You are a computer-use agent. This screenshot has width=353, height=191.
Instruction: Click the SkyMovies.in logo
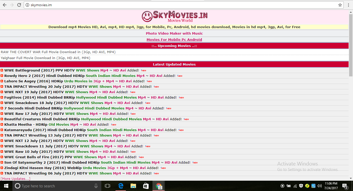(x=174, y=16)
